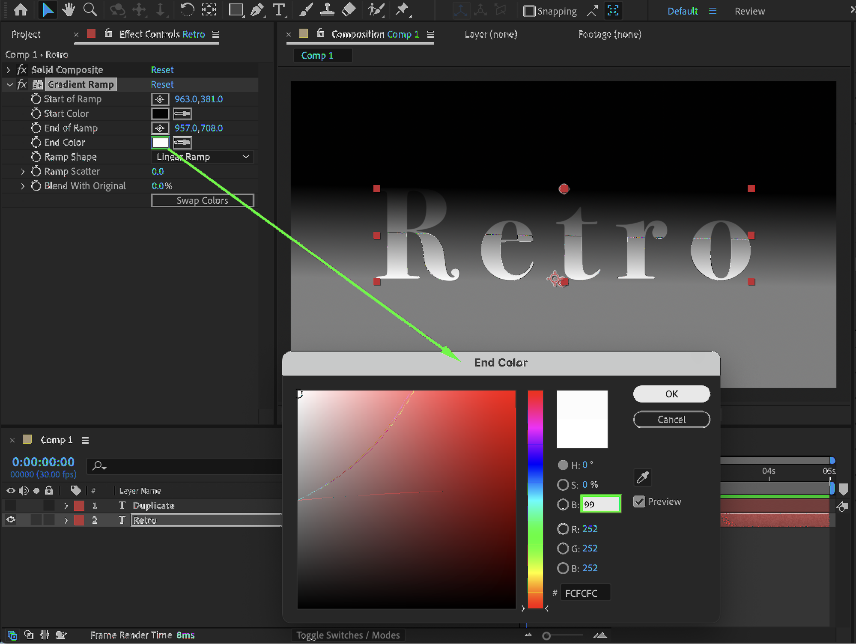This screenshot has height=644, width=856.
Task: Open the End Color swatch
Action: pyautogui.click(x=160, y=143)
